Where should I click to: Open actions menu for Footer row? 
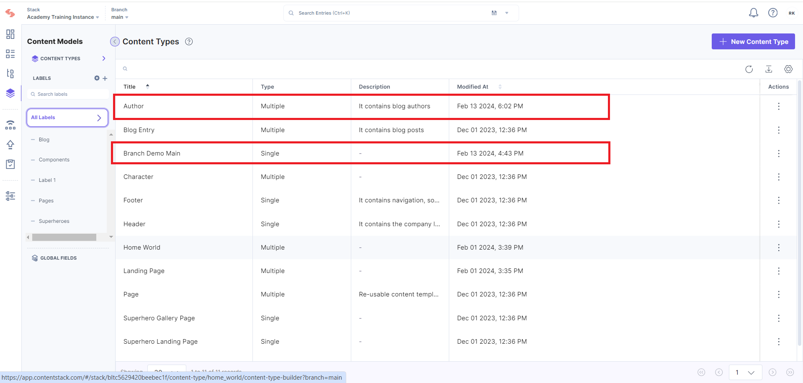pos(779,200)
